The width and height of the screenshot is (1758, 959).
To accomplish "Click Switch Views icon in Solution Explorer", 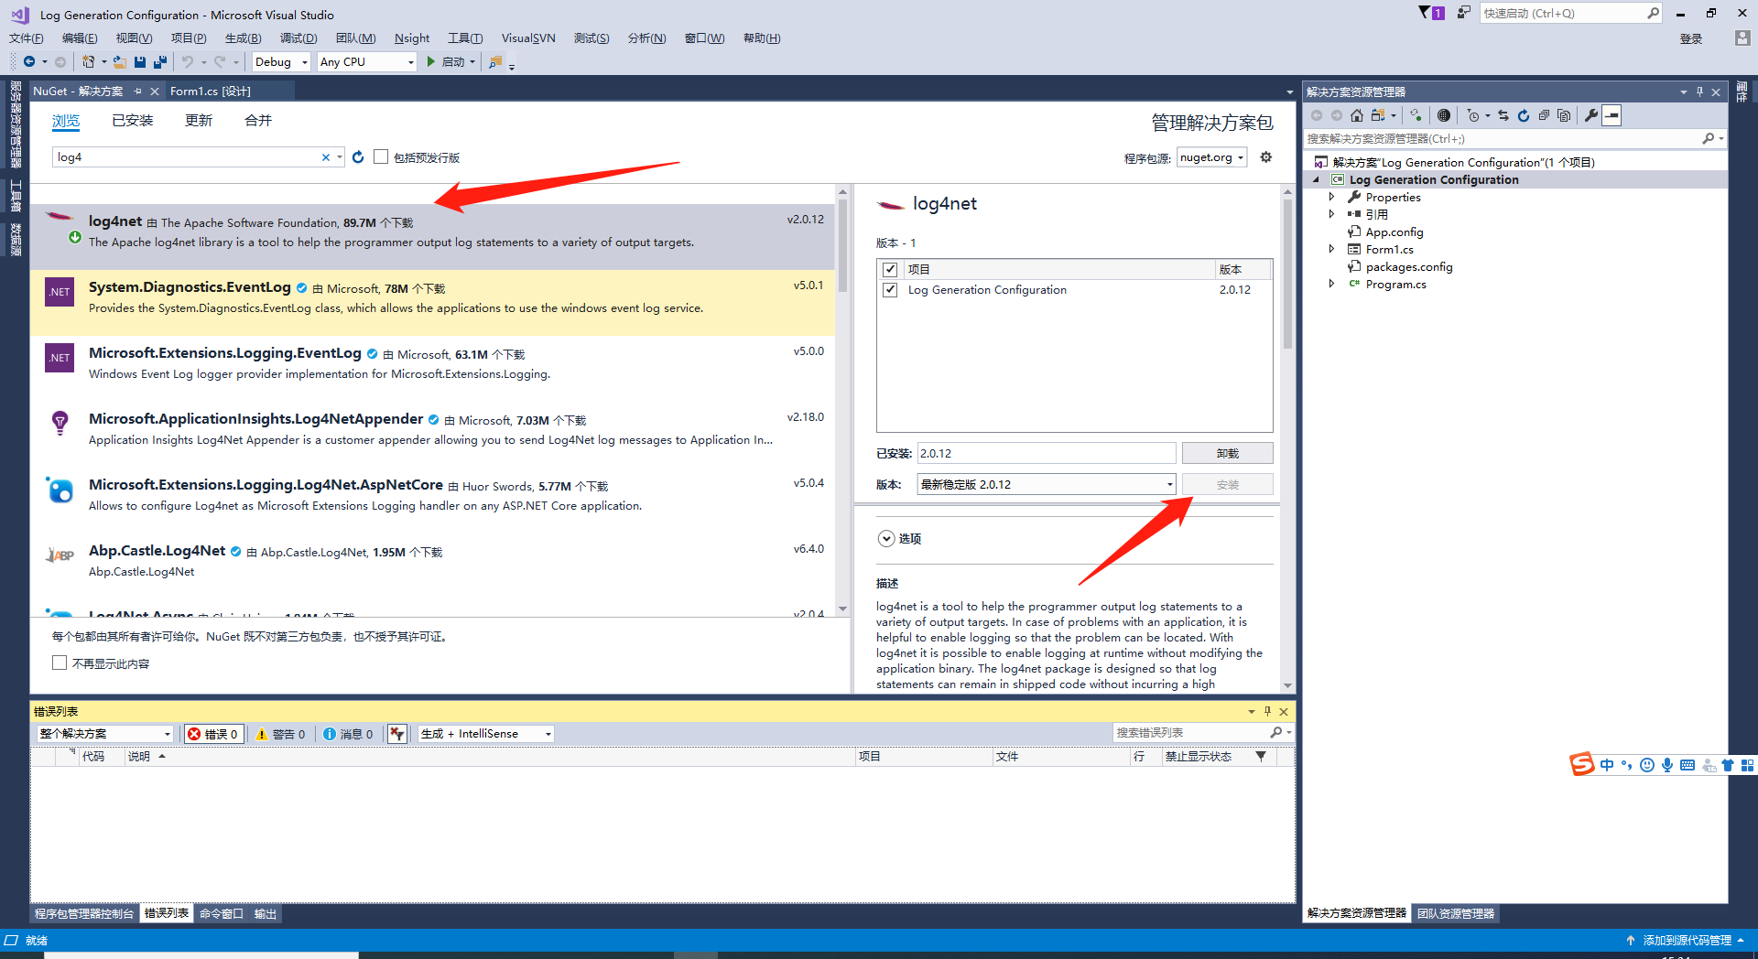I will (1378, 115).
